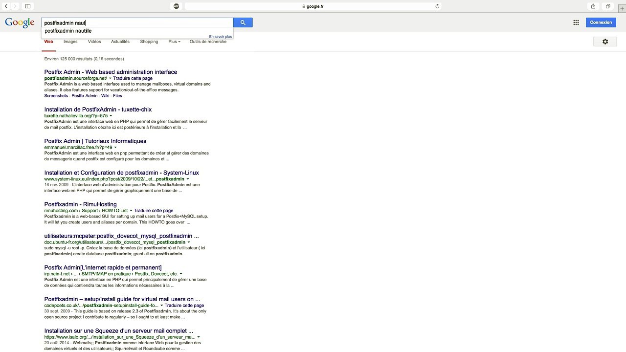Open Postfix Admin | Tutoriaux Informatiques
This screenshot has height=352, width=626.
(x=95, y=141)
